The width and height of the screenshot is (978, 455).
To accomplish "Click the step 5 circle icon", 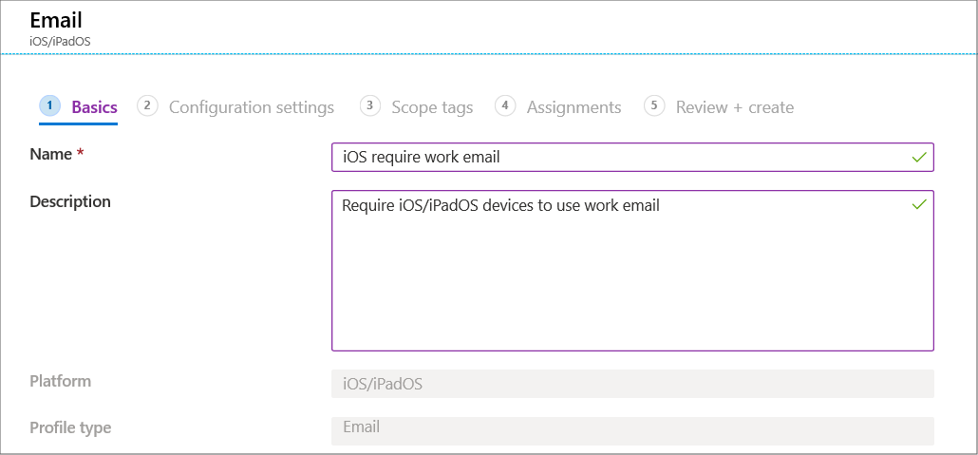I will [654, 105].
